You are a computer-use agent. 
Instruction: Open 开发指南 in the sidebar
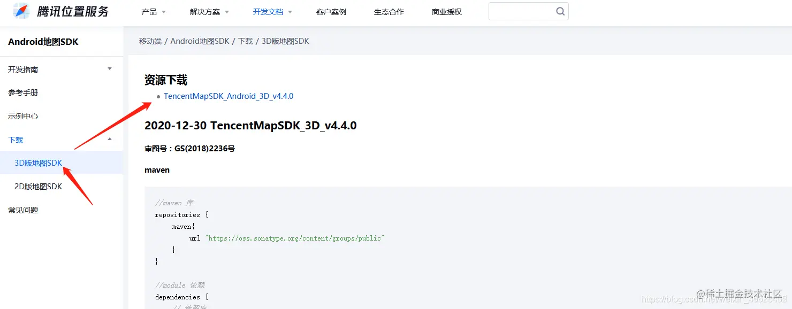pyautogui.click(x=23, y=69)
